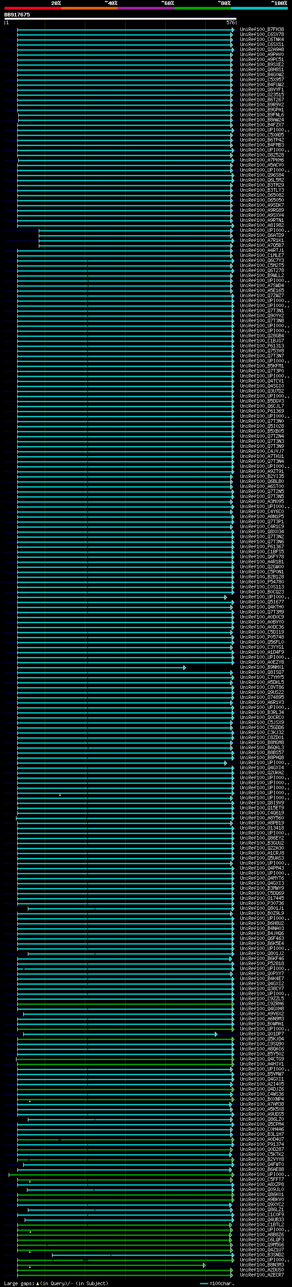Select the UniRef100_B9WLL2 label
The image size is (292, 1287).
262,275
